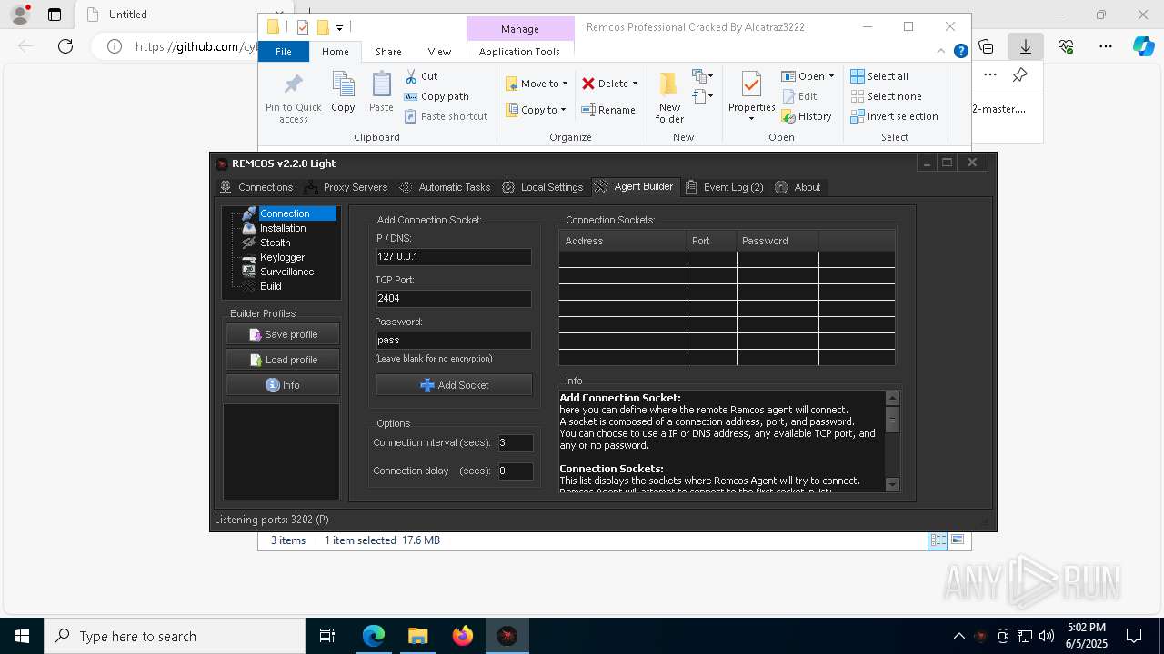Open the Move to dropdown
This screenshot has width=1164, height=654.
coord(537,84)
